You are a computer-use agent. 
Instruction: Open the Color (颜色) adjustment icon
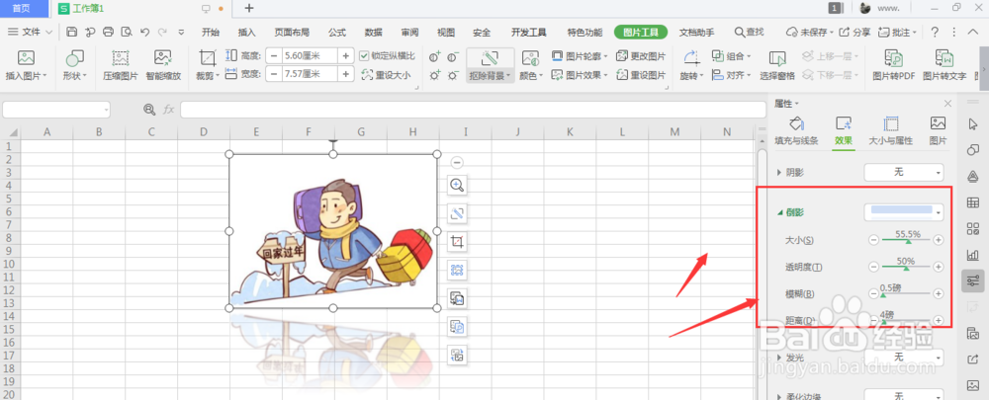click(x=530, y=58)
